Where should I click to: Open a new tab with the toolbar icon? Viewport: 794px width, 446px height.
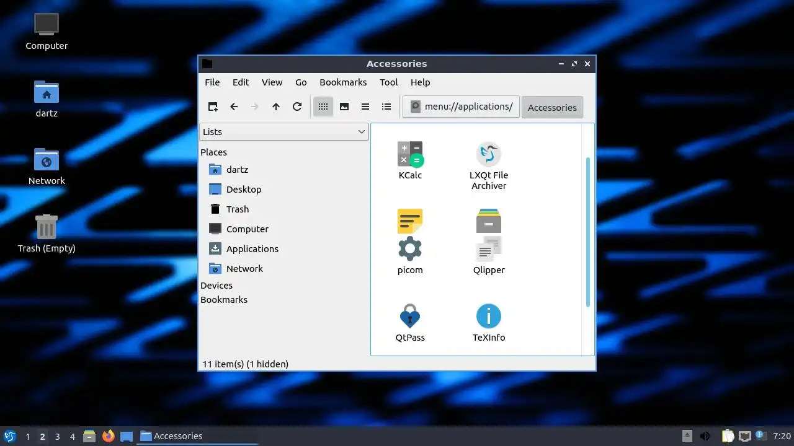tap(213, 107)
